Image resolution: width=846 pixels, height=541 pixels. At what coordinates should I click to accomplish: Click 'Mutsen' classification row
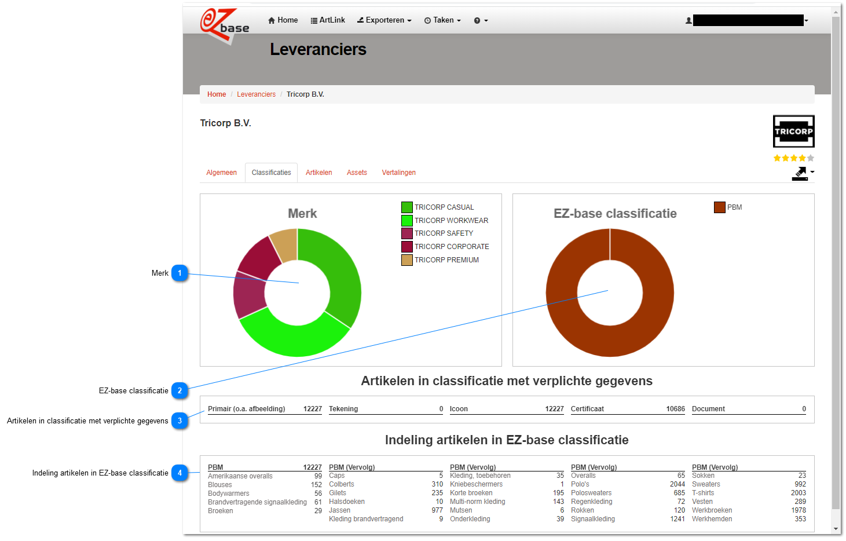click(x=507, y=510)
